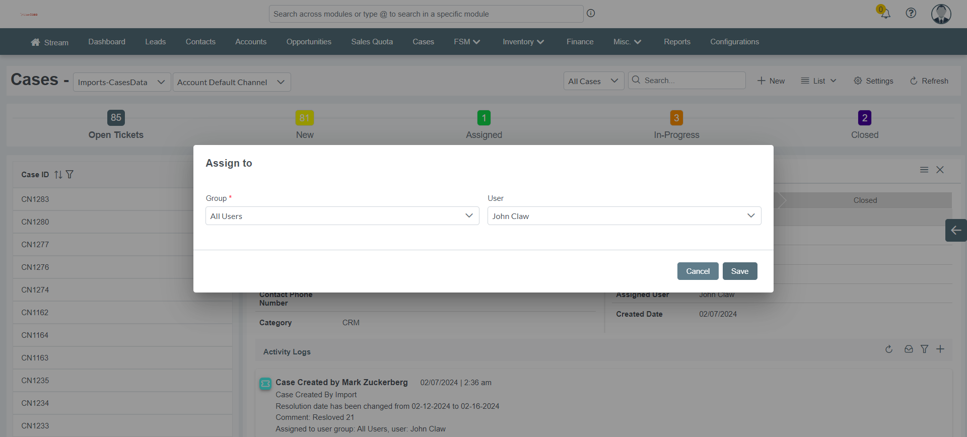
Task: Expand the Inventory menu
Action: pos(523,42)
